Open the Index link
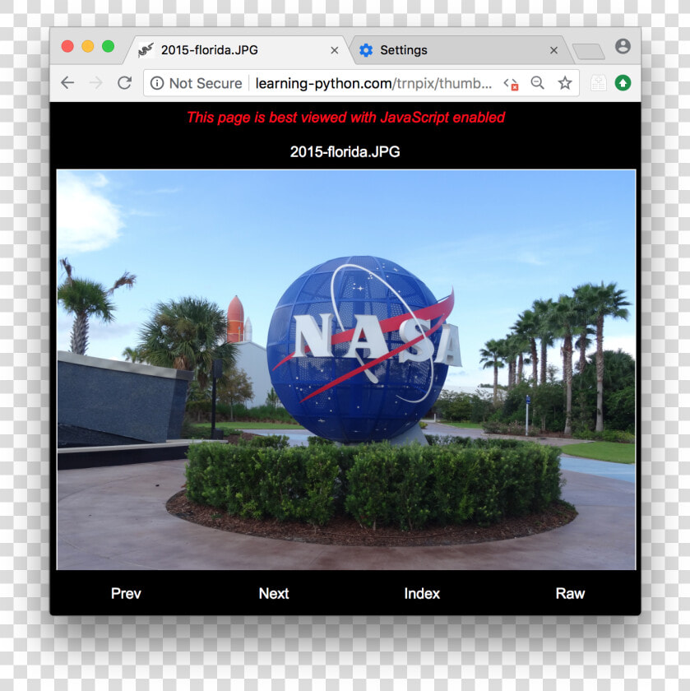 pyautogui.click(x=422, y=593)
